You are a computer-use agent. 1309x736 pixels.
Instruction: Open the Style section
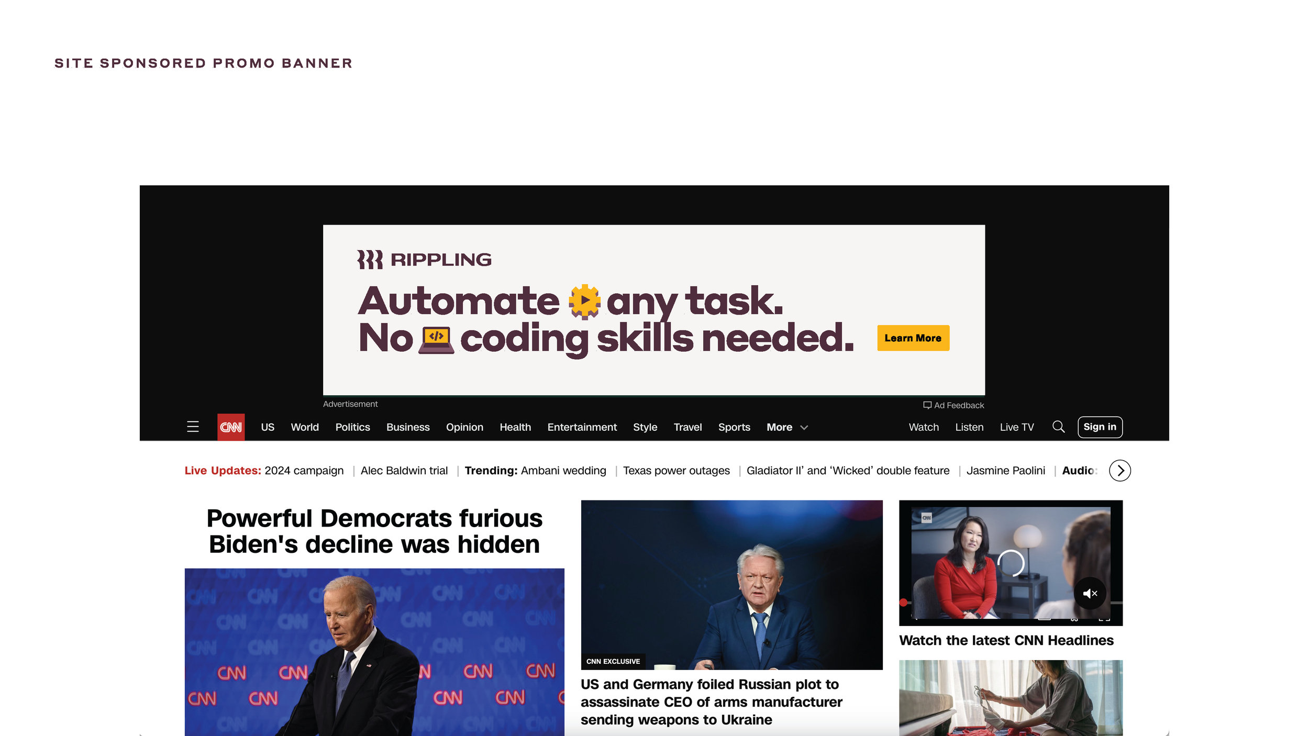645,427
